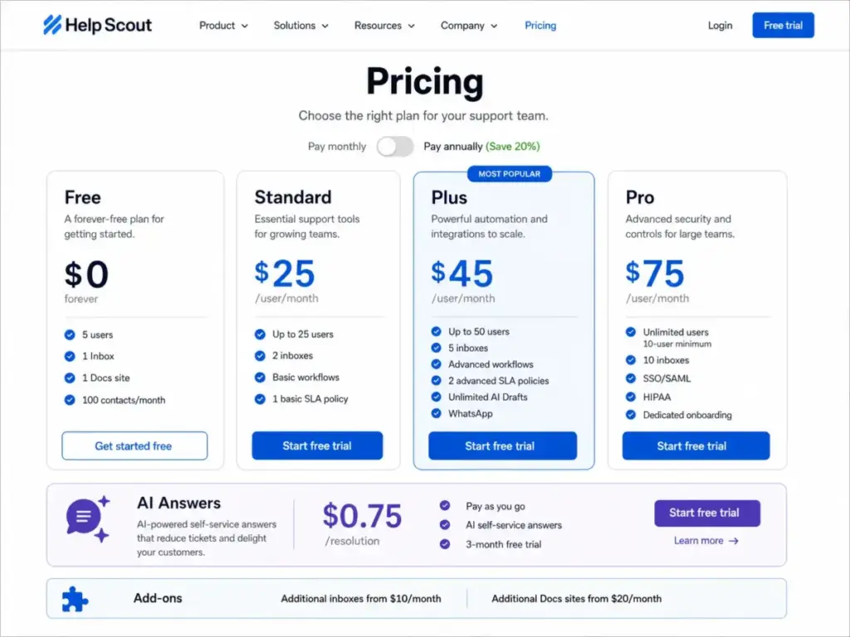This screenshot has width=850, height=637.
Task: Click the arrow beside Learn more
Action: click(733, 541)
